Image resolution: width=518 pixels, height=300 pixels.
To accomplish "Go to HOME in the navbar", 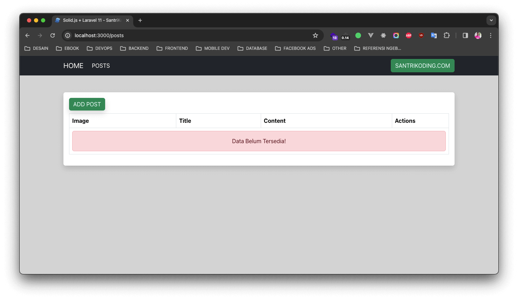I will [x=73, y=66].
